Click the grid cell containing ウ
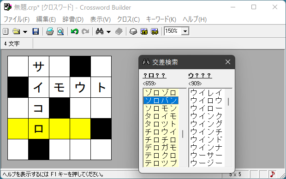Screen dimensions: 286x179 click(x=80, y=87)
